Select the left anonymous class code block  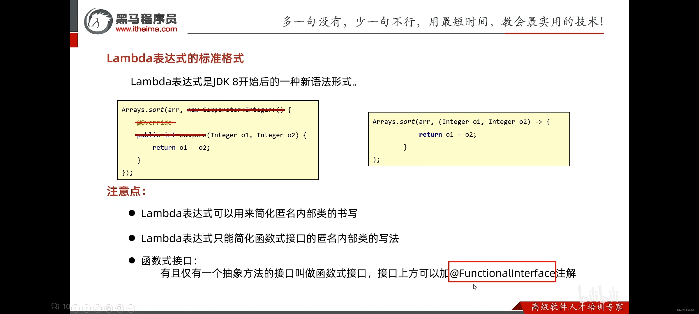coord(218,140)
